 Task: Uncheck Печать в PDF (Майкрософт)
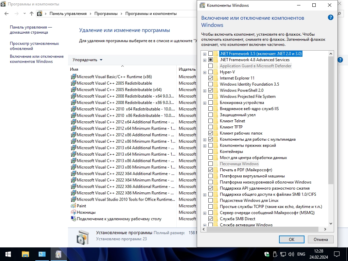(210, 170)
